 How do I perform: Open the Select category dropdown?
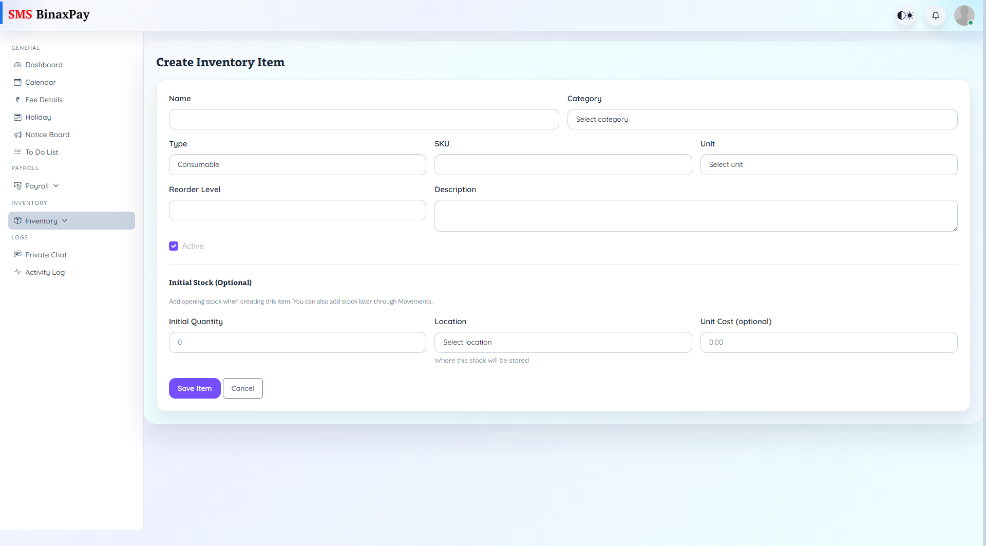click(x=762, y=119)
